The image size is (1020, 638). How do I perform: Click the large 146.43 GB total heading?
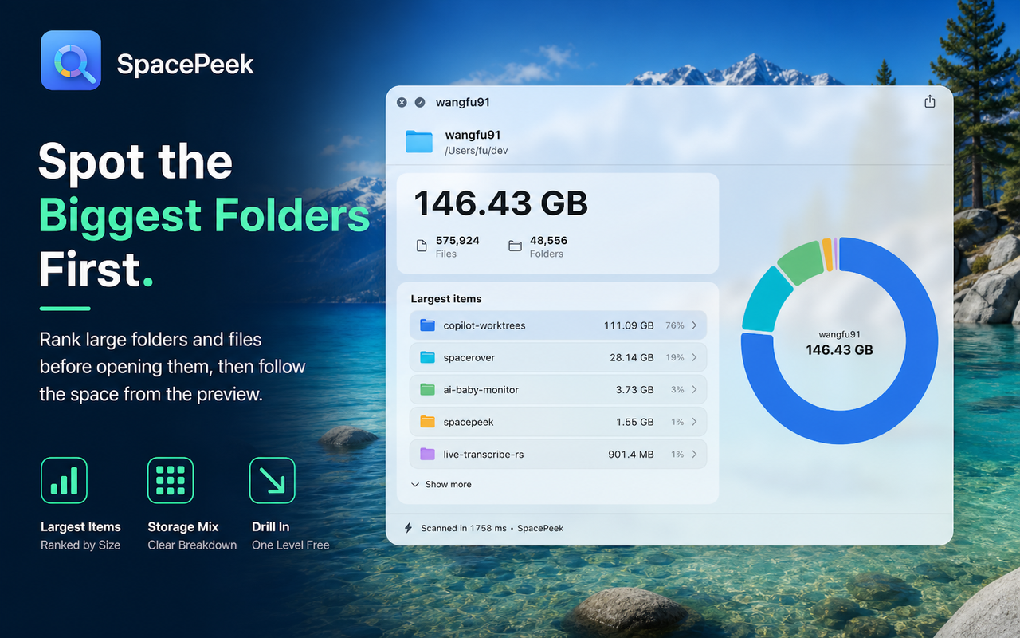click(x=501, y=203)
